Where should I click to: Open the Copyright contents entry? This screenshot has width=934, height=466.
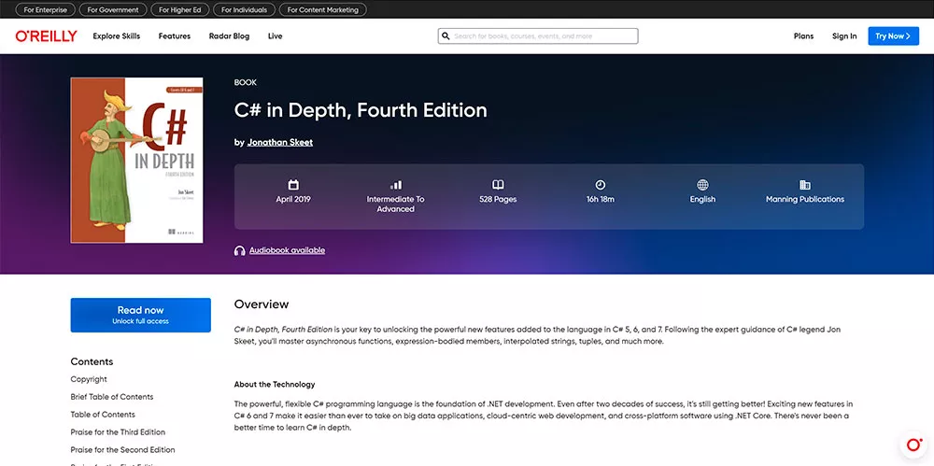tap(89, 379)
